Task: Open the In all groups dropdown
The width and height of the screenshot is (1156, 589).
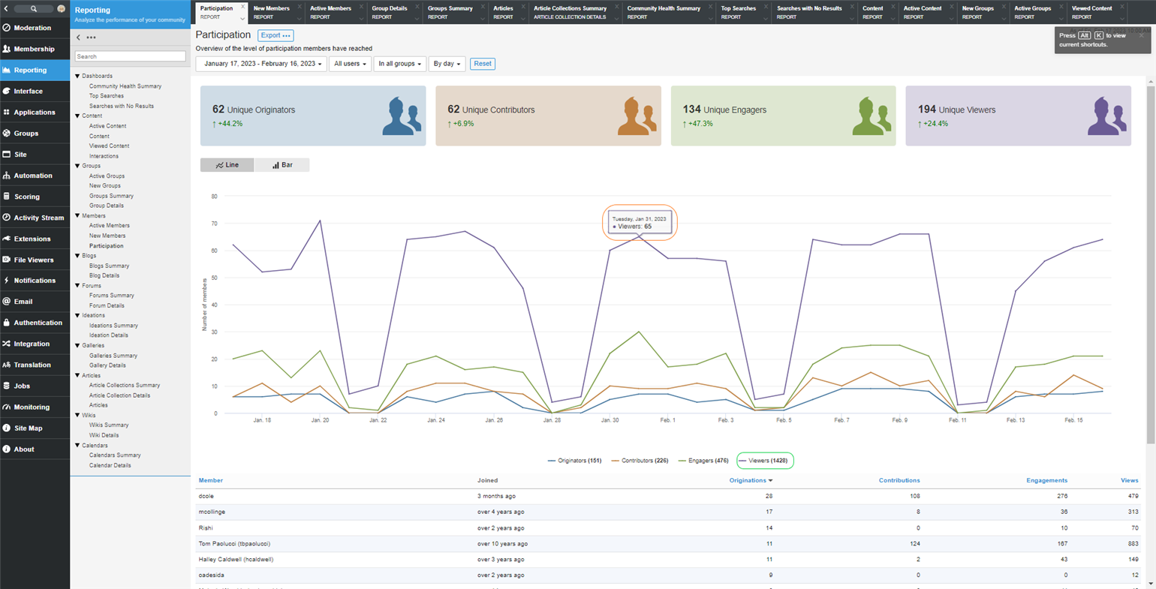Action: 399,64
